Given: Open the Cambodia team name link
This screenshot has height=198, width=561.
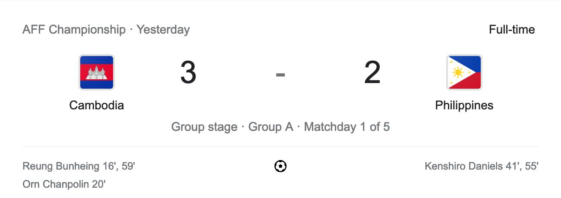Looking at the screenshot, I should tap(97, 105).
